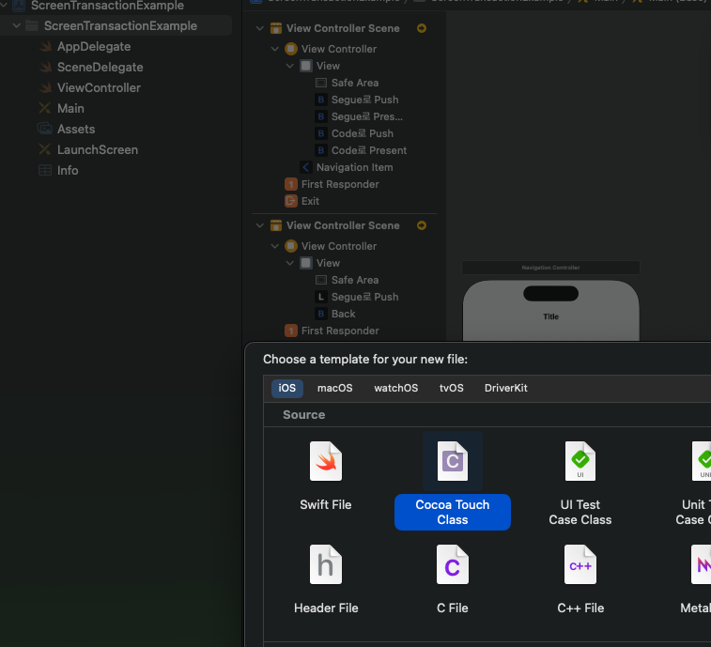The height and width of the screenshot is (647, 711).
Task: Open the Info plist file
Action: point(67,170)
